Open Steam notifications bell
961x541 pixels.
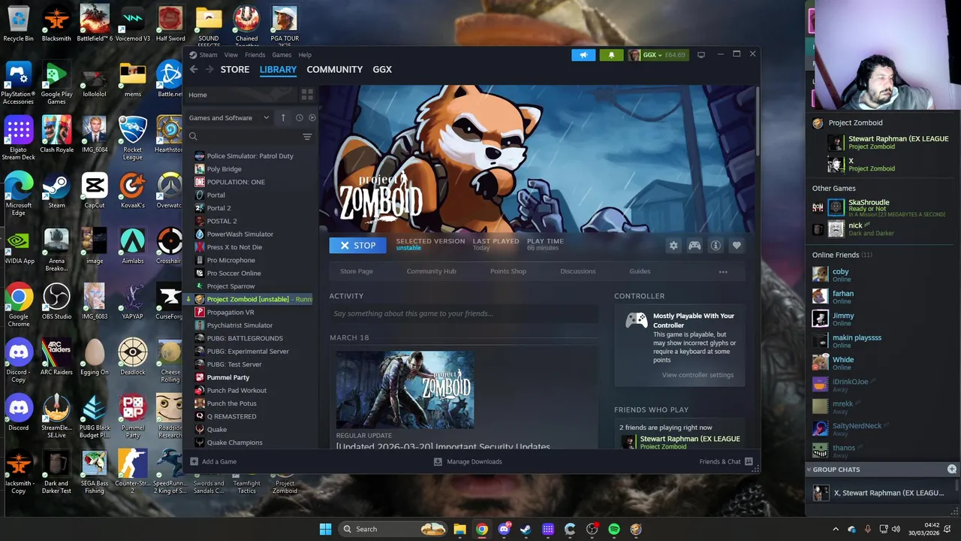coord(611,55)
